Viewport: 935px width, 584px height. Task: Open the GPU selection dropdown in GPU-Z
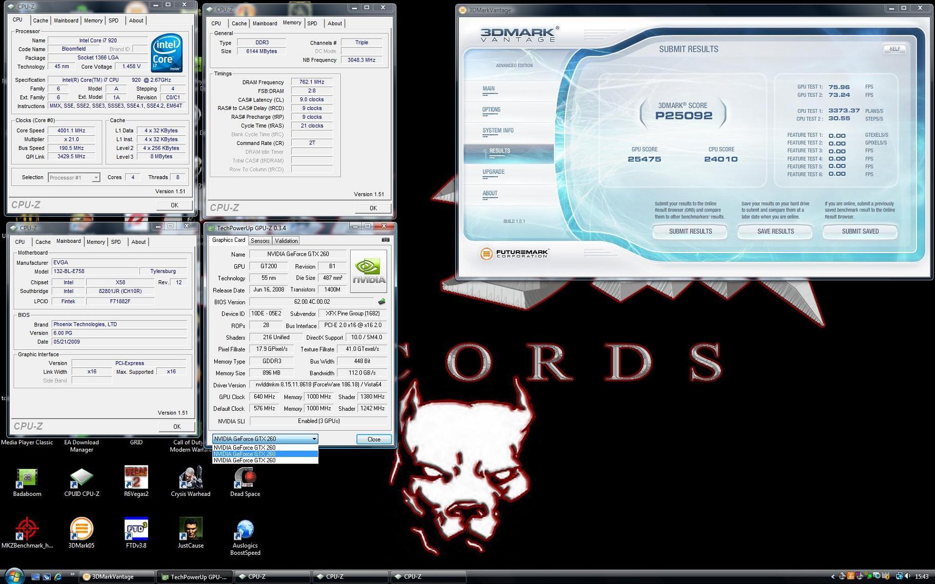[x=265, y=439]
